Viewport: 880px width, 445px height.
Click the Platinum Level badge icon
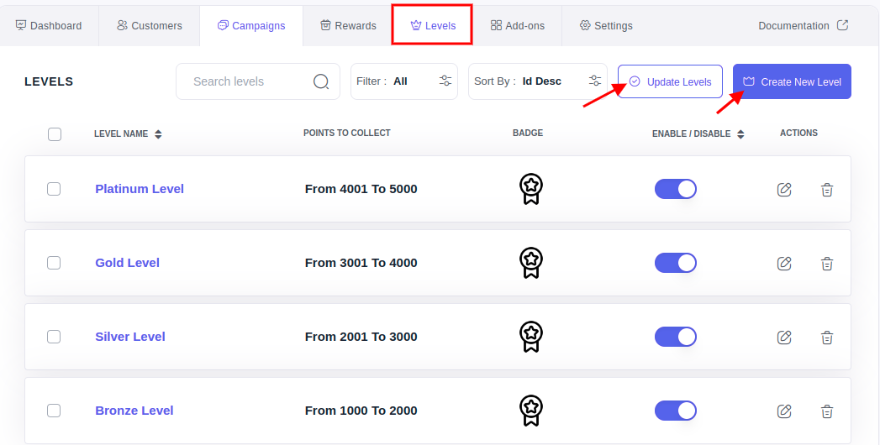tap(531, 189)
